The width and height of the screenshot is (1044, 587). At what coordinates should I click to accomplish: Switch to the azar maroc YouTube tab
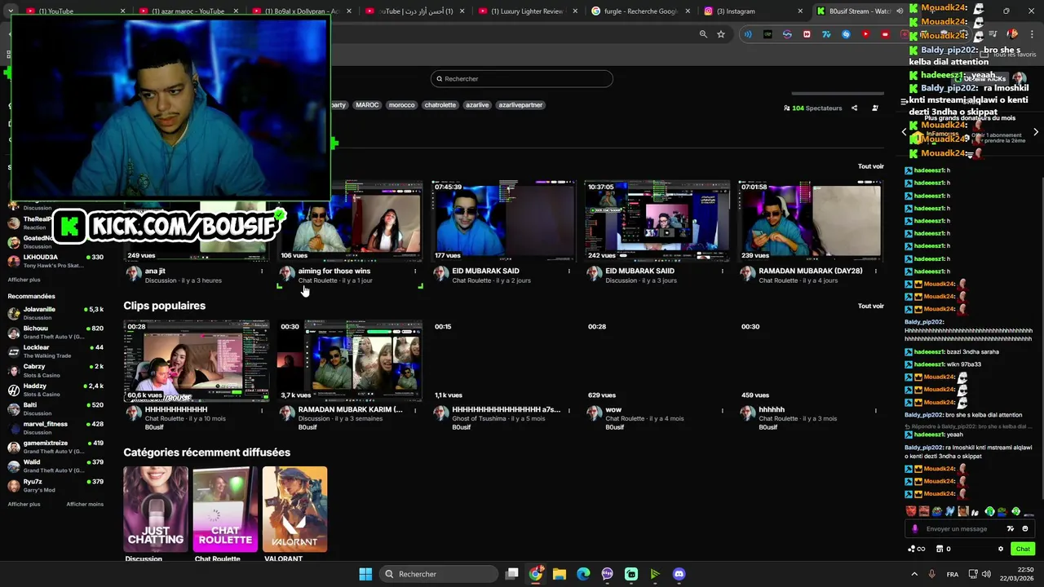pos(188,11)
